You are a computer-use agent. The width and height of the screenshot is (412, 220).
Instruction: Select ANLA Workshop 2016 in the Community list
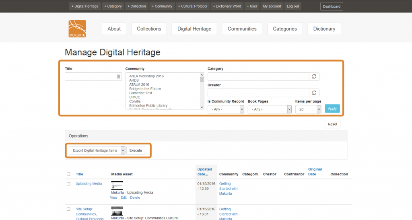(146, 76)
